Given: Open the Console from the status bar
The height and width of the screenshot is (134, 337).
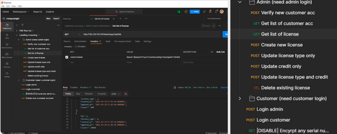Looking at the screenshot, I should (x=33, y=133).
